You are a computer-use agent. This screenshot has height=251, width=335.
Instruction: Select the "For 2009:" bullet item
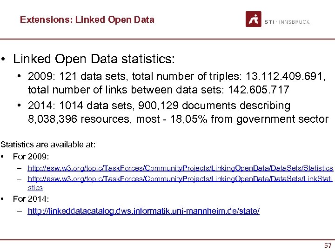[31, 156]
